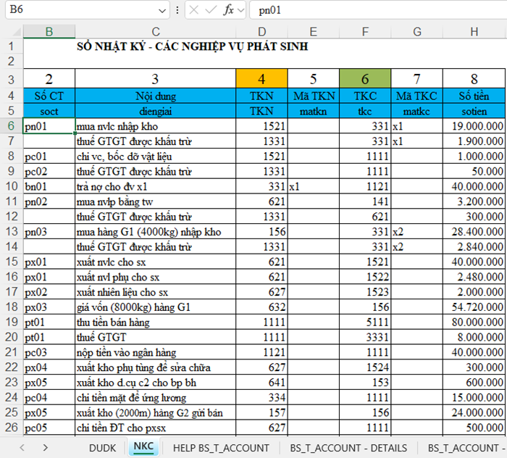Select row 10 by its row header
507x458 pixels.
pos(12,186)
